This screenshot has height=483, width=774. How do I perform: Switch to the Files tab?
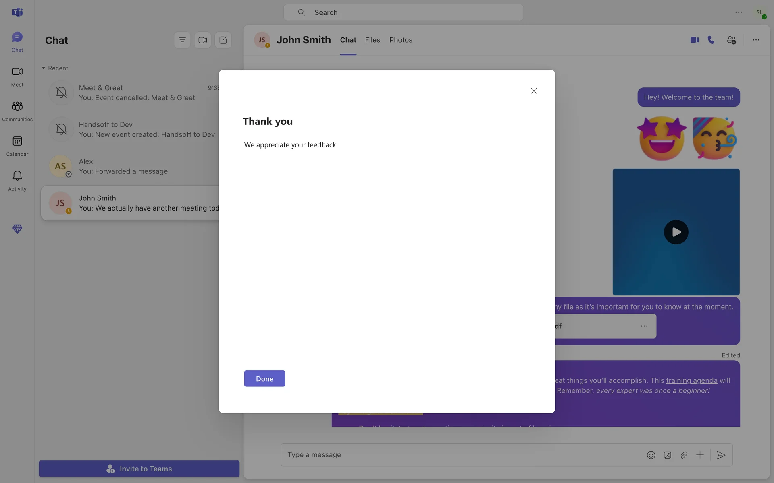pyautogui.click(x=372, y=40)
